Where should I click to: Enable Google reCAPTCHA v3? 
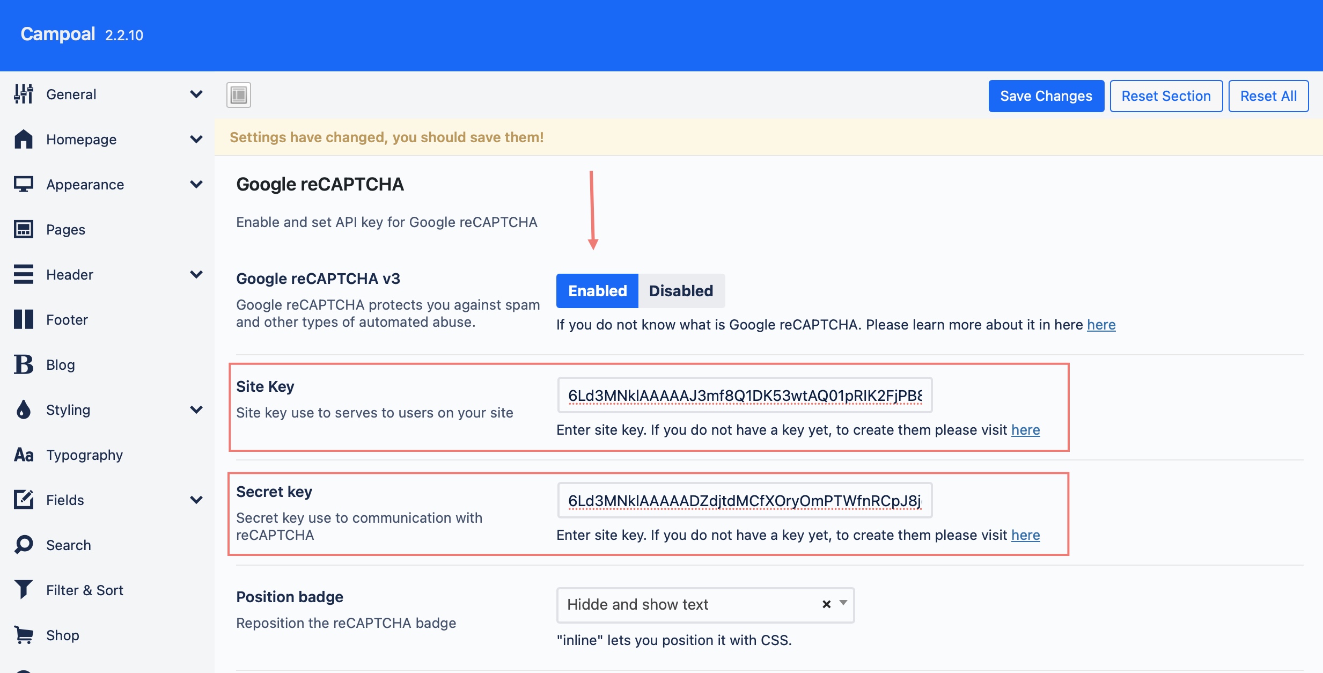click(x=597, y=291)
